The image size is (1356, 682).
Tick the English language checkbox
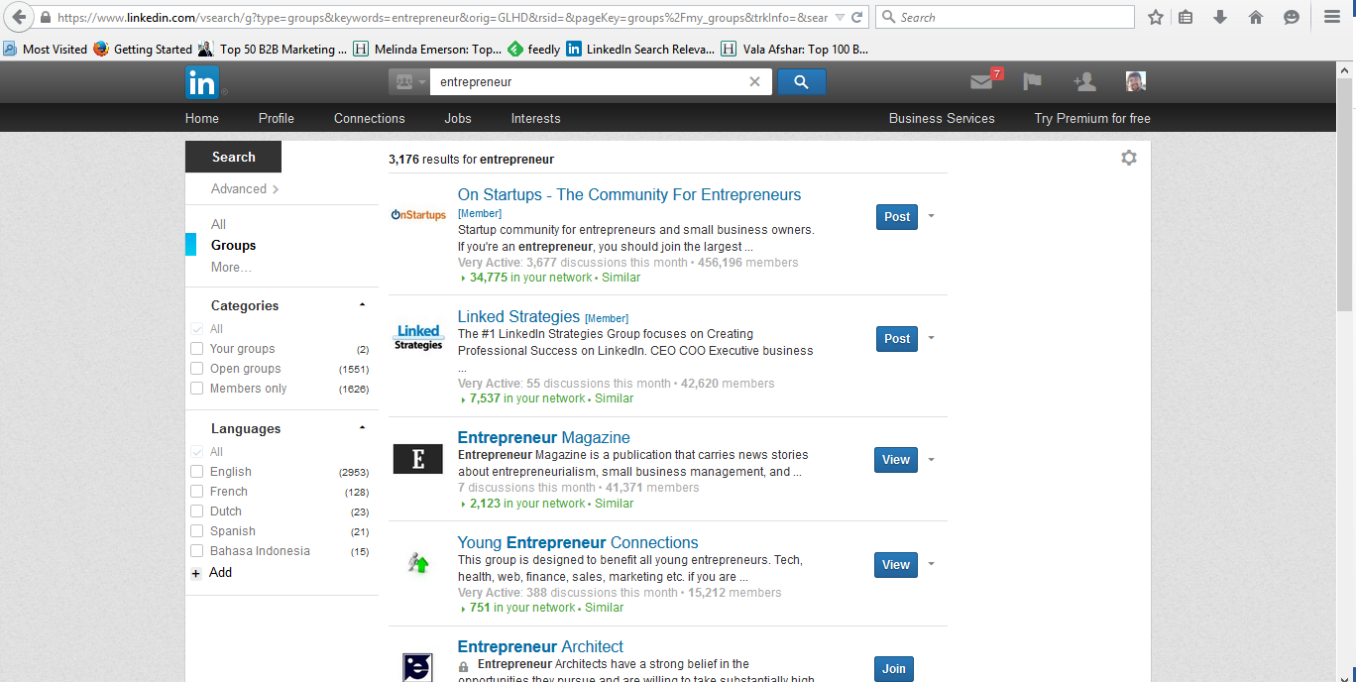pos(196,472)
